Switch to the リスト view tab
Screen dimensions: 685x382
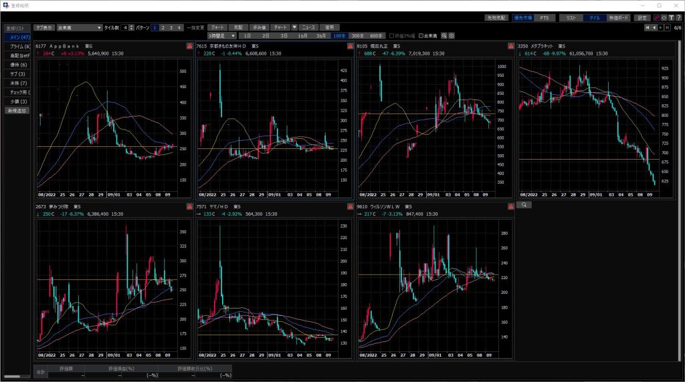[570, 17]
